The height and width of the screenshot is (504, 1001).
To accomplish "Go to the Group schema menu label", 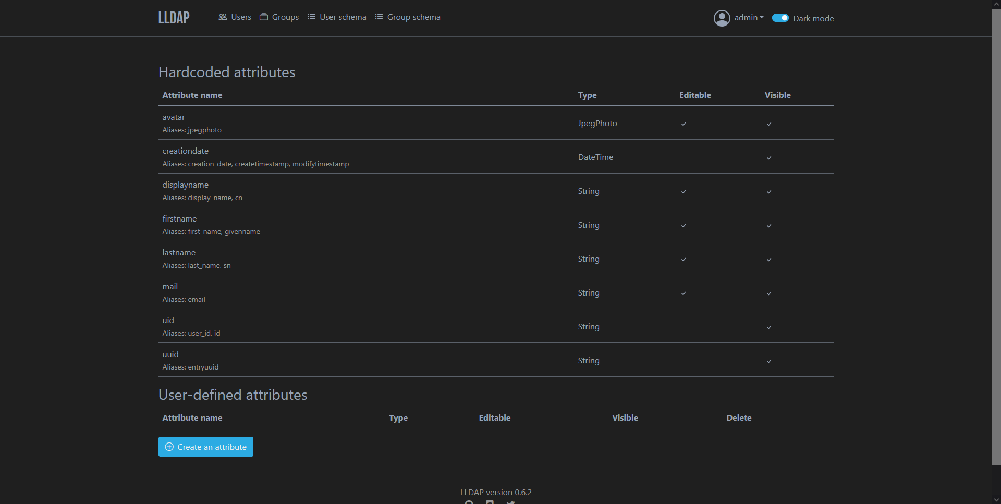I will point(413,17).
